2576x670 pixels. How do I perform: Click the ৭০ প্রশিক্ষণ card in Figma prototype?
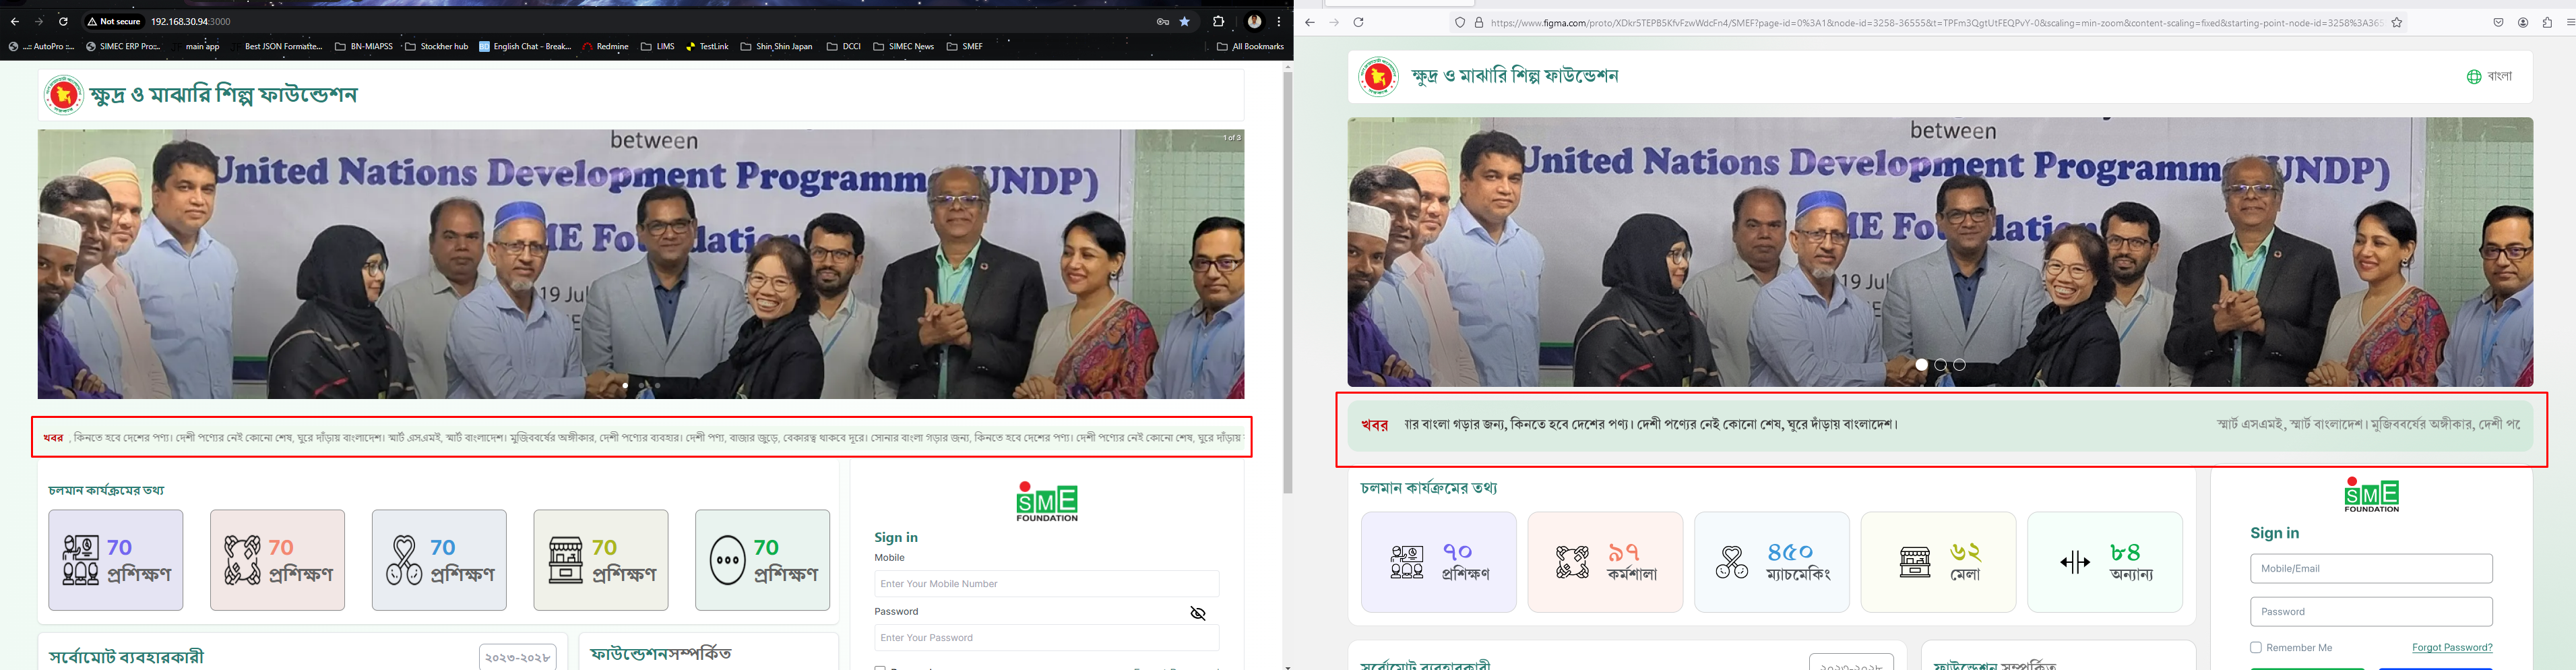1438,562
